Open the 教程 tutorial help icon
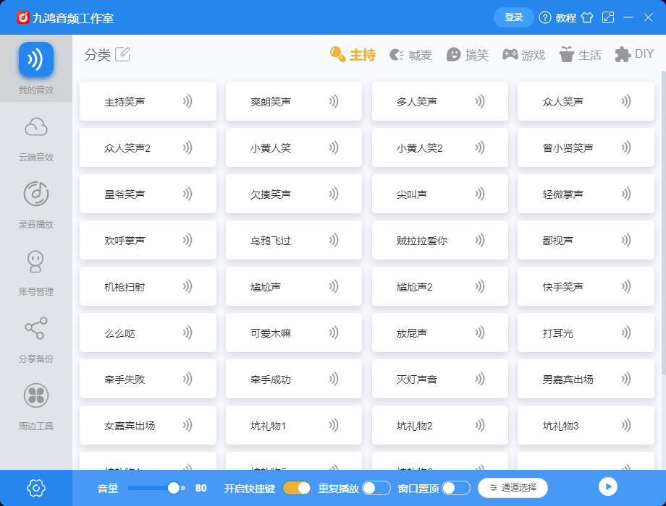This screenshot has width=666, height=506. [545, 17]
